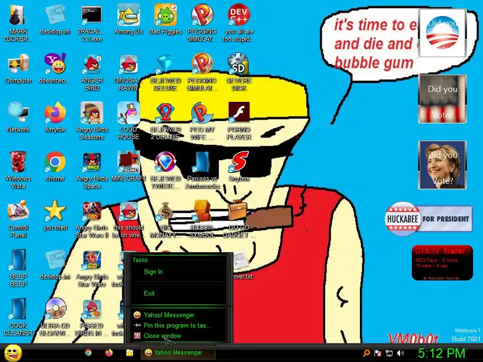The height and width of the screenshot is (362, 483).
Task: Open the RUSSIA SYMBOL icon
Action: pyautogui.click(x=202, y=219)
